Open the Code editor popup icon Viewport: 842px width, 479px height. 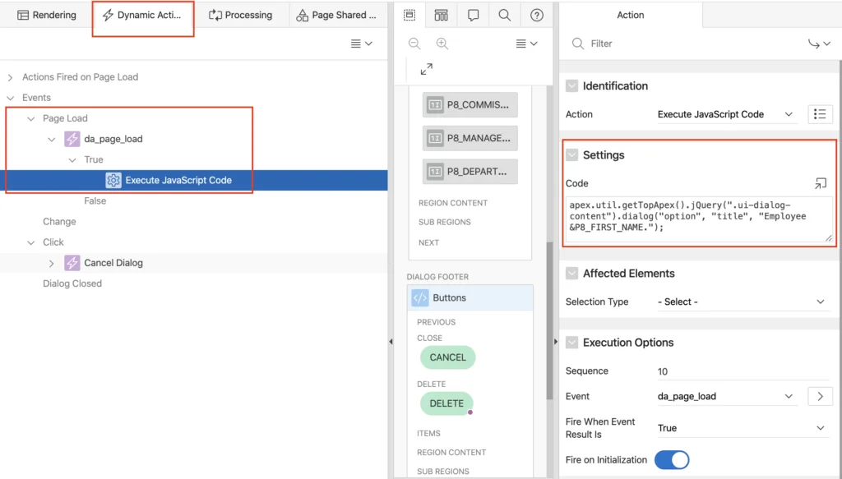pos(821,183)
